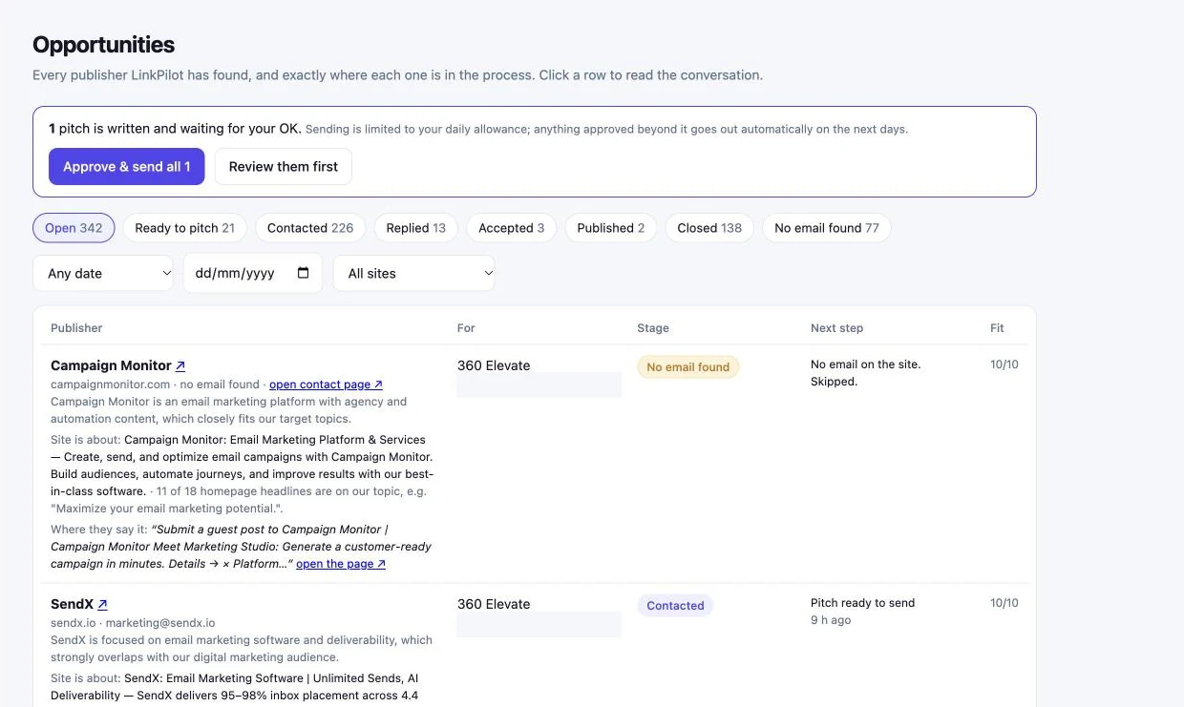Switch to the Replied 13 tab
Viewport: 1184px width, 707px height.
pos(416,228)
